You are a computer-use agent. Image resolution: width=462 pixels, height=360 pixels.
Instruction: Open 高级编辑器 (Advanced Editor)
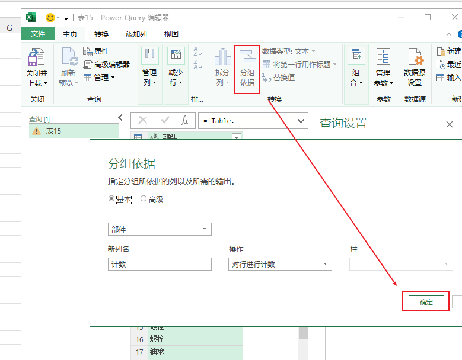coord(107,64)
